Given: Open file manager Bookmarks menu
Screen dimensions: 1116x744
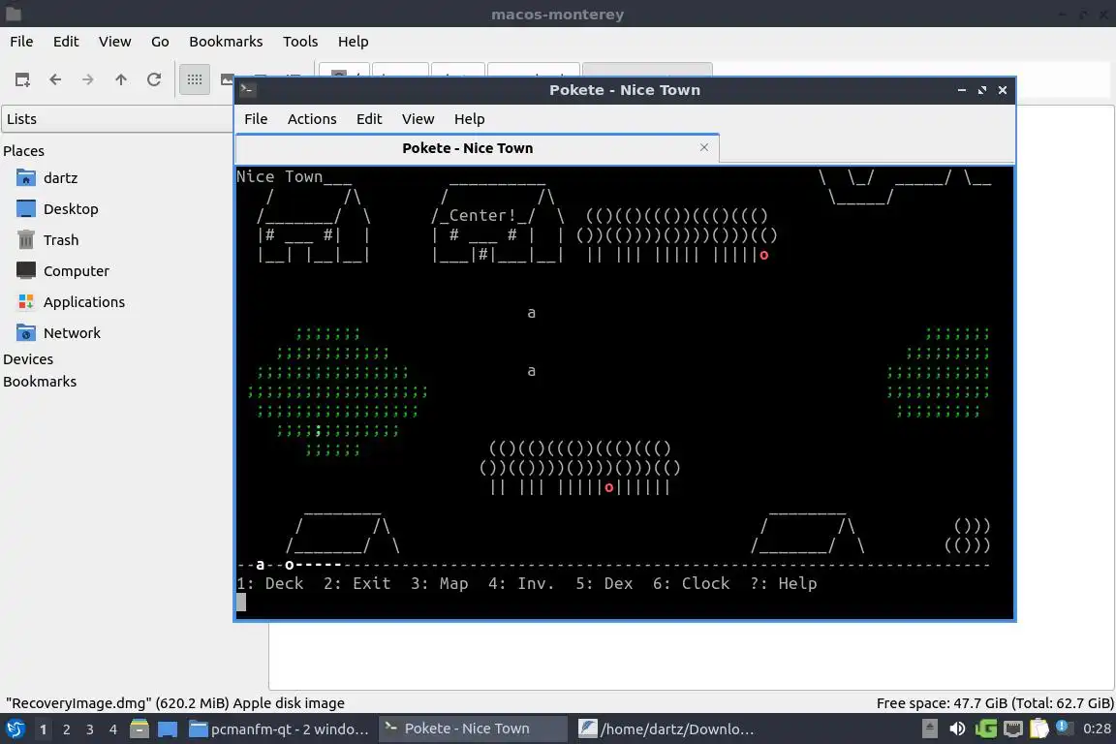Looking at the screenshot, I should coord(226,42).
